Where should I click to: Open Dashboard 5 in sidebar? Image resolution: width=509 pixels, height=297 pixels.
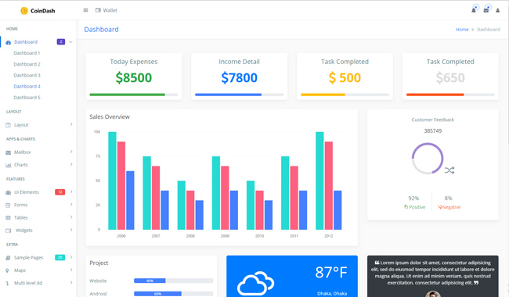click(x=27, y=98)
